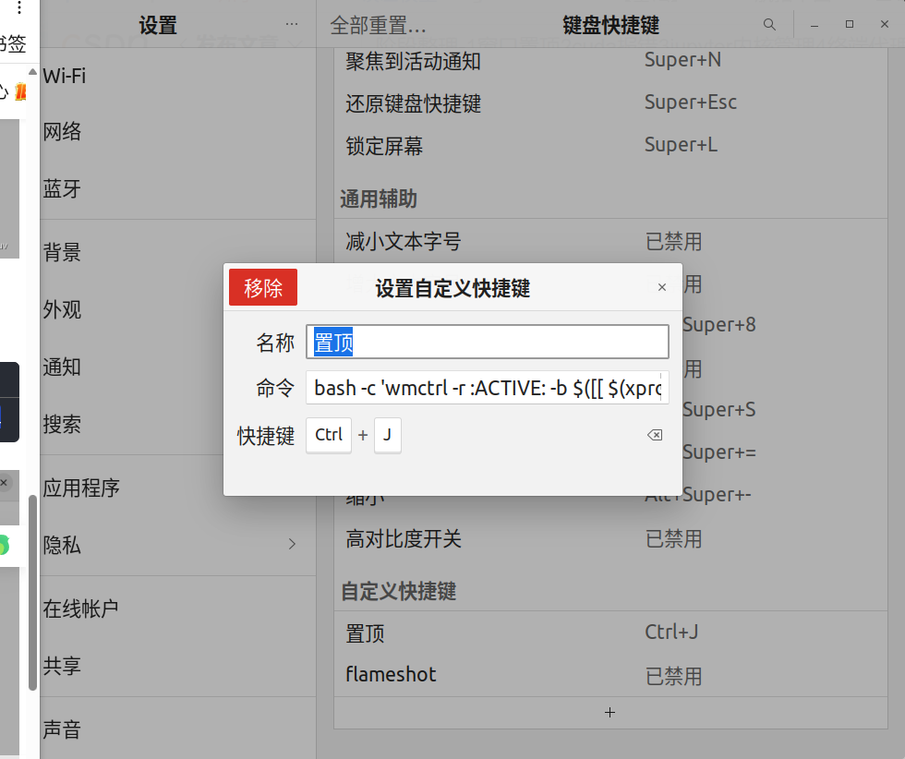Select 蓝牙 in settings sidebar
905x759 pixels.
[178, 188]
